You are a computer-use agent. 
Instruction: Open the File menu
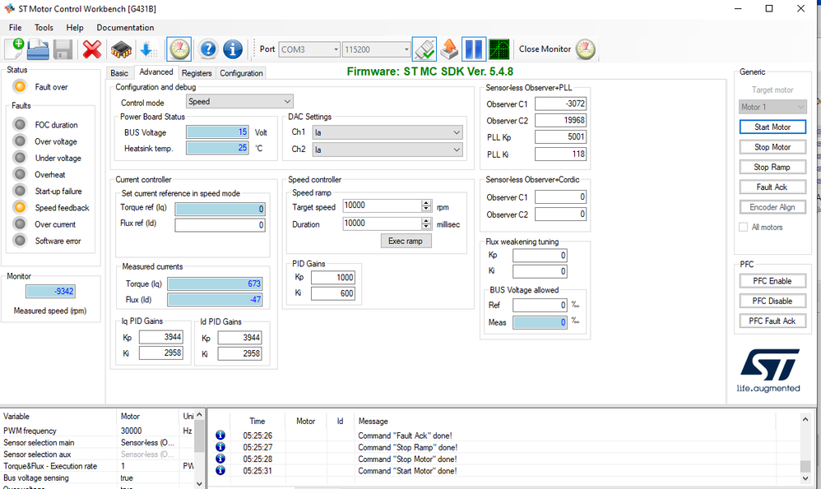coord(15,27)
